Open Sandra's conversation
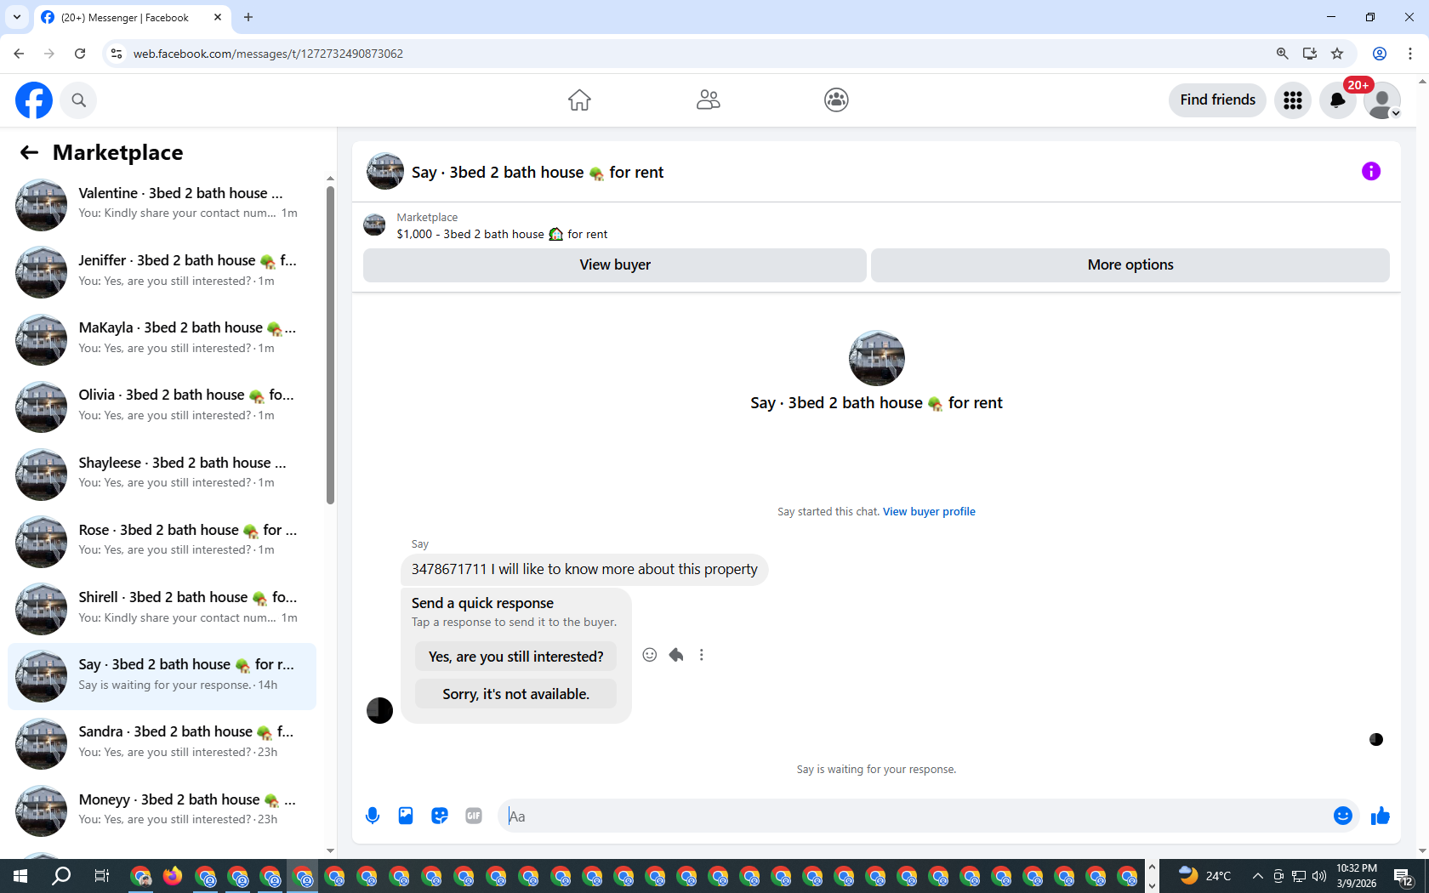The height and width of the screenshot is (893, 1429). point(162,742)
